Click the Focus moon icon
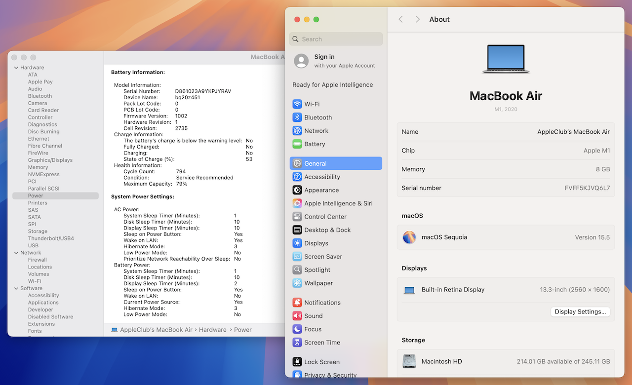Viewport: 632px width, 385px height. 297,329
